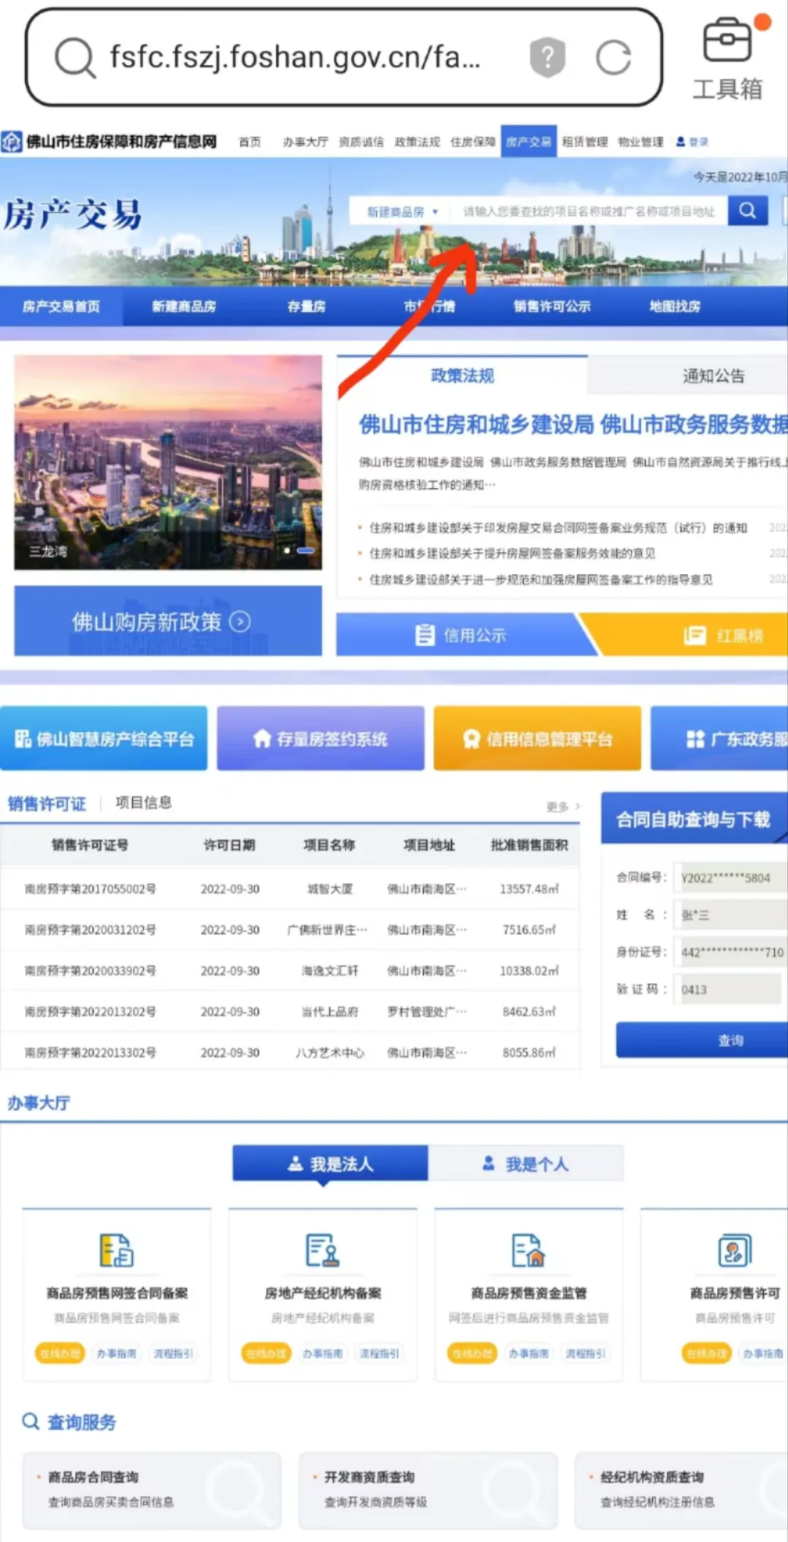
Task: Click the 商品房预售网签合同备案 document icon
Action: click(116, 1250)
